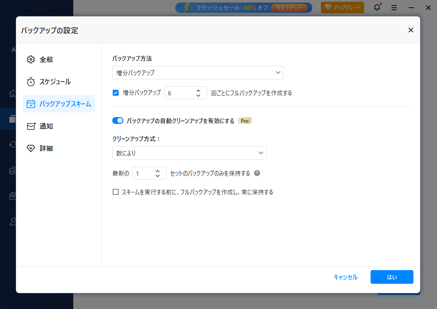
Task: Open the スケジュール schedule section
Action: [x=59, y=82]
